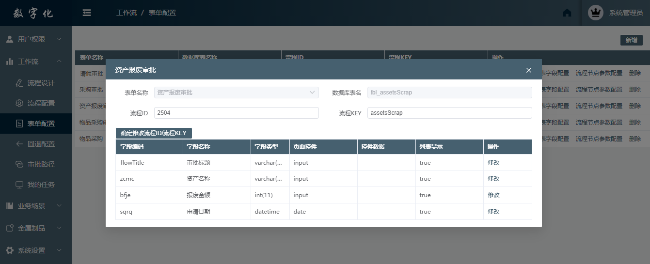The image size is (650, 264).
Task: Click the 流程KEY input field
Action: pyautogui.click(x=449, y=113)
